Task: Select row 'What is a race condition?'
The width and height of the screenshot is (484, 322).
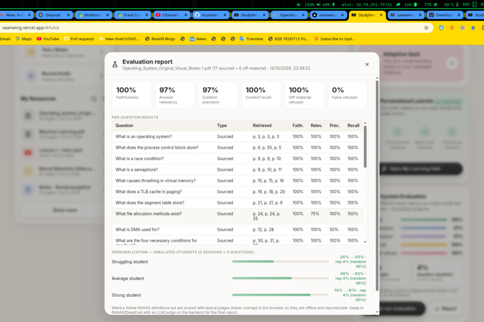Action: pyautogui.click(x=237, y=159)
